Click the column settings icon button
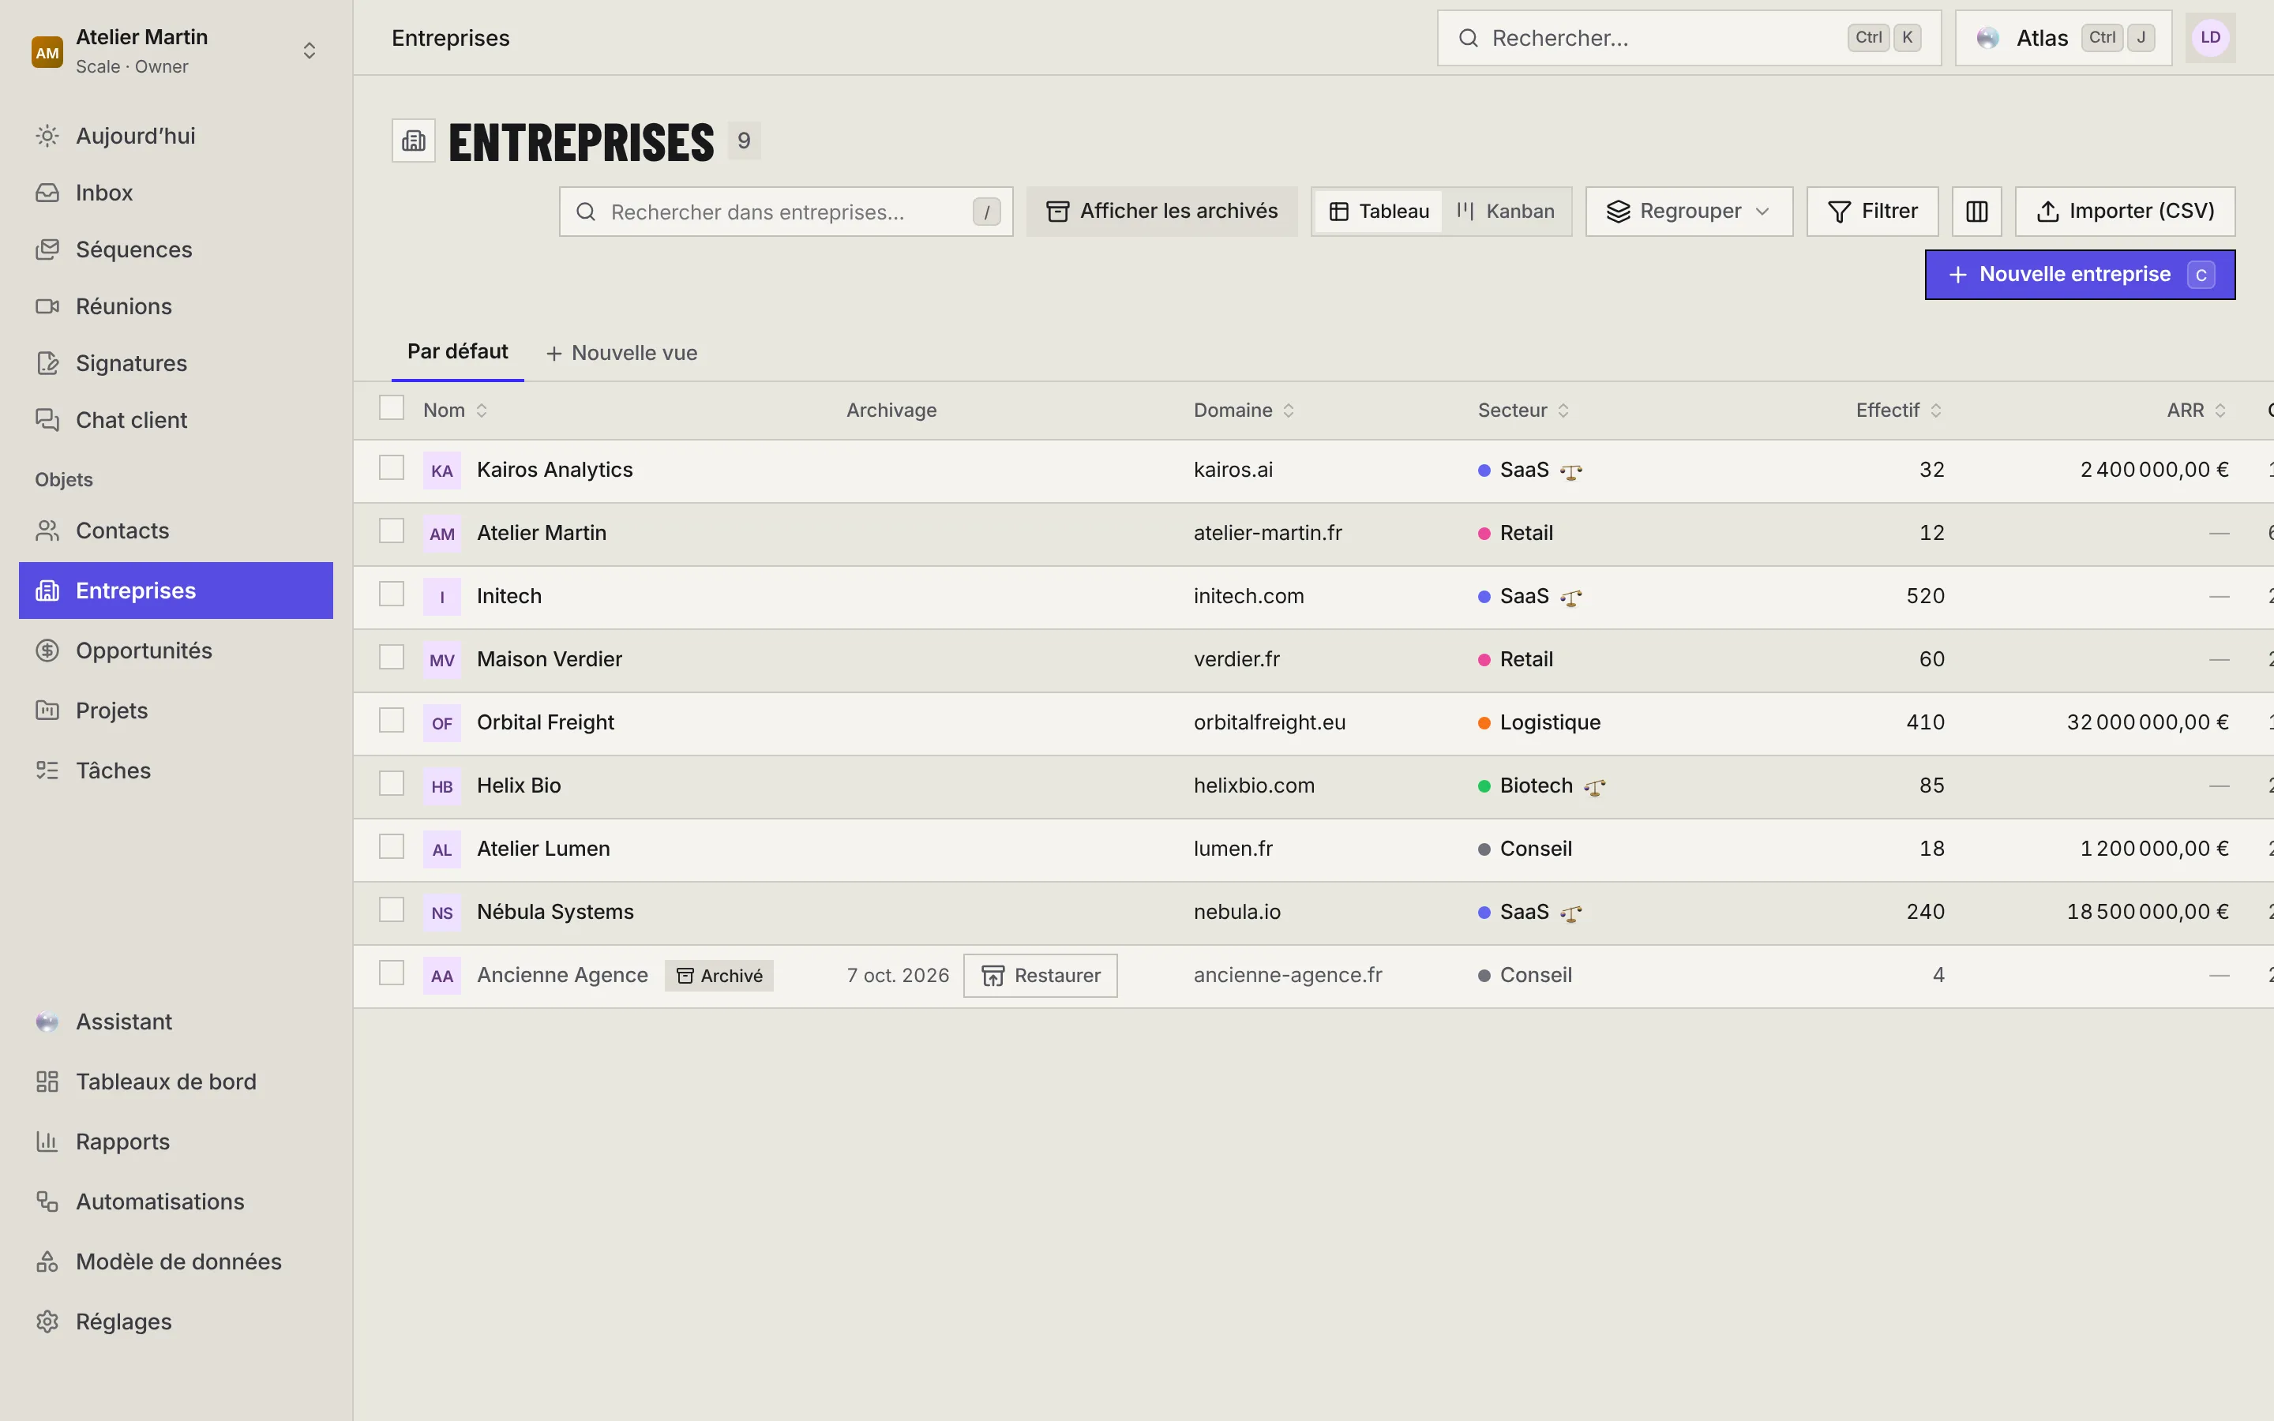The width and height of the screenshot is (2274, 1421). click(1976, 212)
